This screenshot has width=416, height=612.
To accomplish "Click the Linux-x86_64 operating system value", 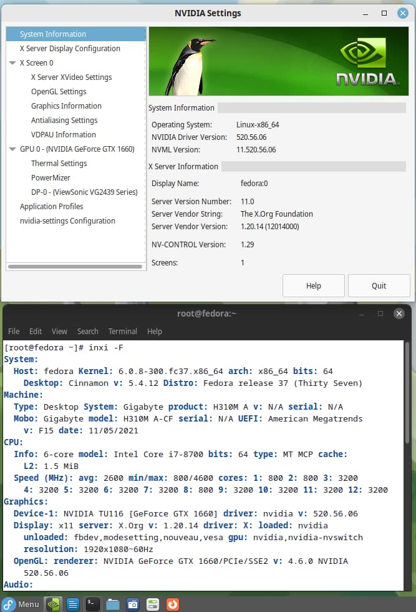I will click(x=258, y=125).
